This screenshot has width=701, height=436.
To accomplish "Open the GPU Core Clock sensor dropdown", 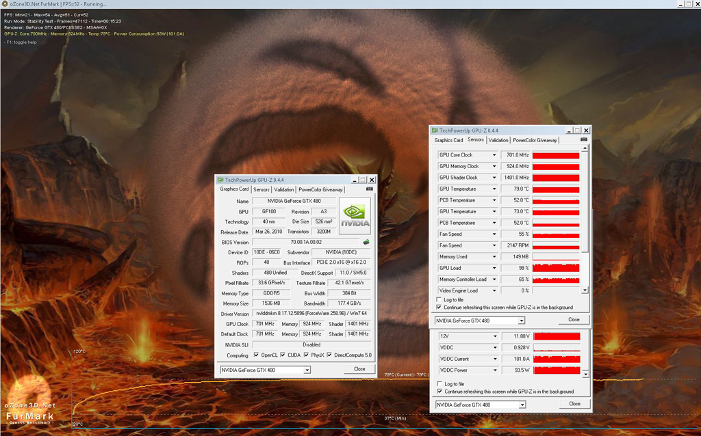I will tap(494, 155).
